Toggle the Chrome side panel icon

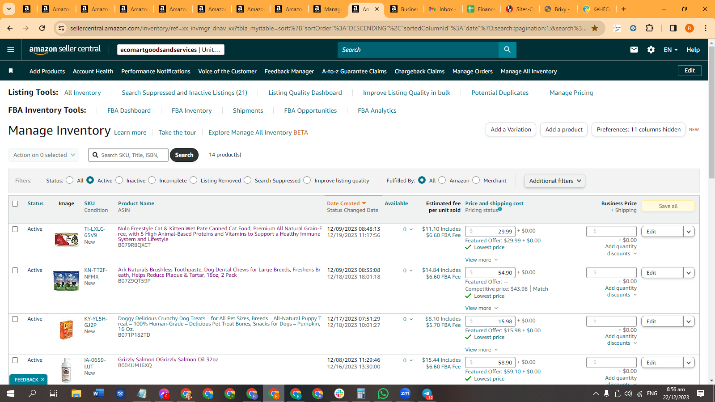[x=673, y=28]
